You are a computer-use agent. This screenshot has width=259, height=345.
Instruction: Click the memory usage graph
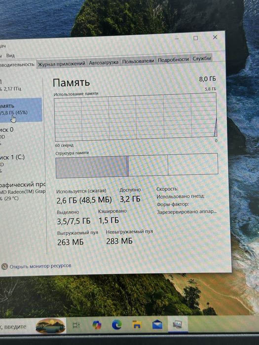click(136, 117)
